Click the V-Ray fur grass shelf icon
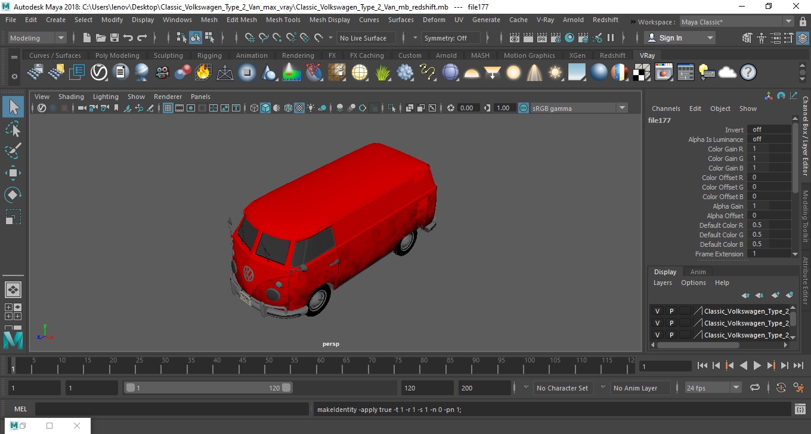The width and height of the screenshot is (811, 434). tap(383, 73)
